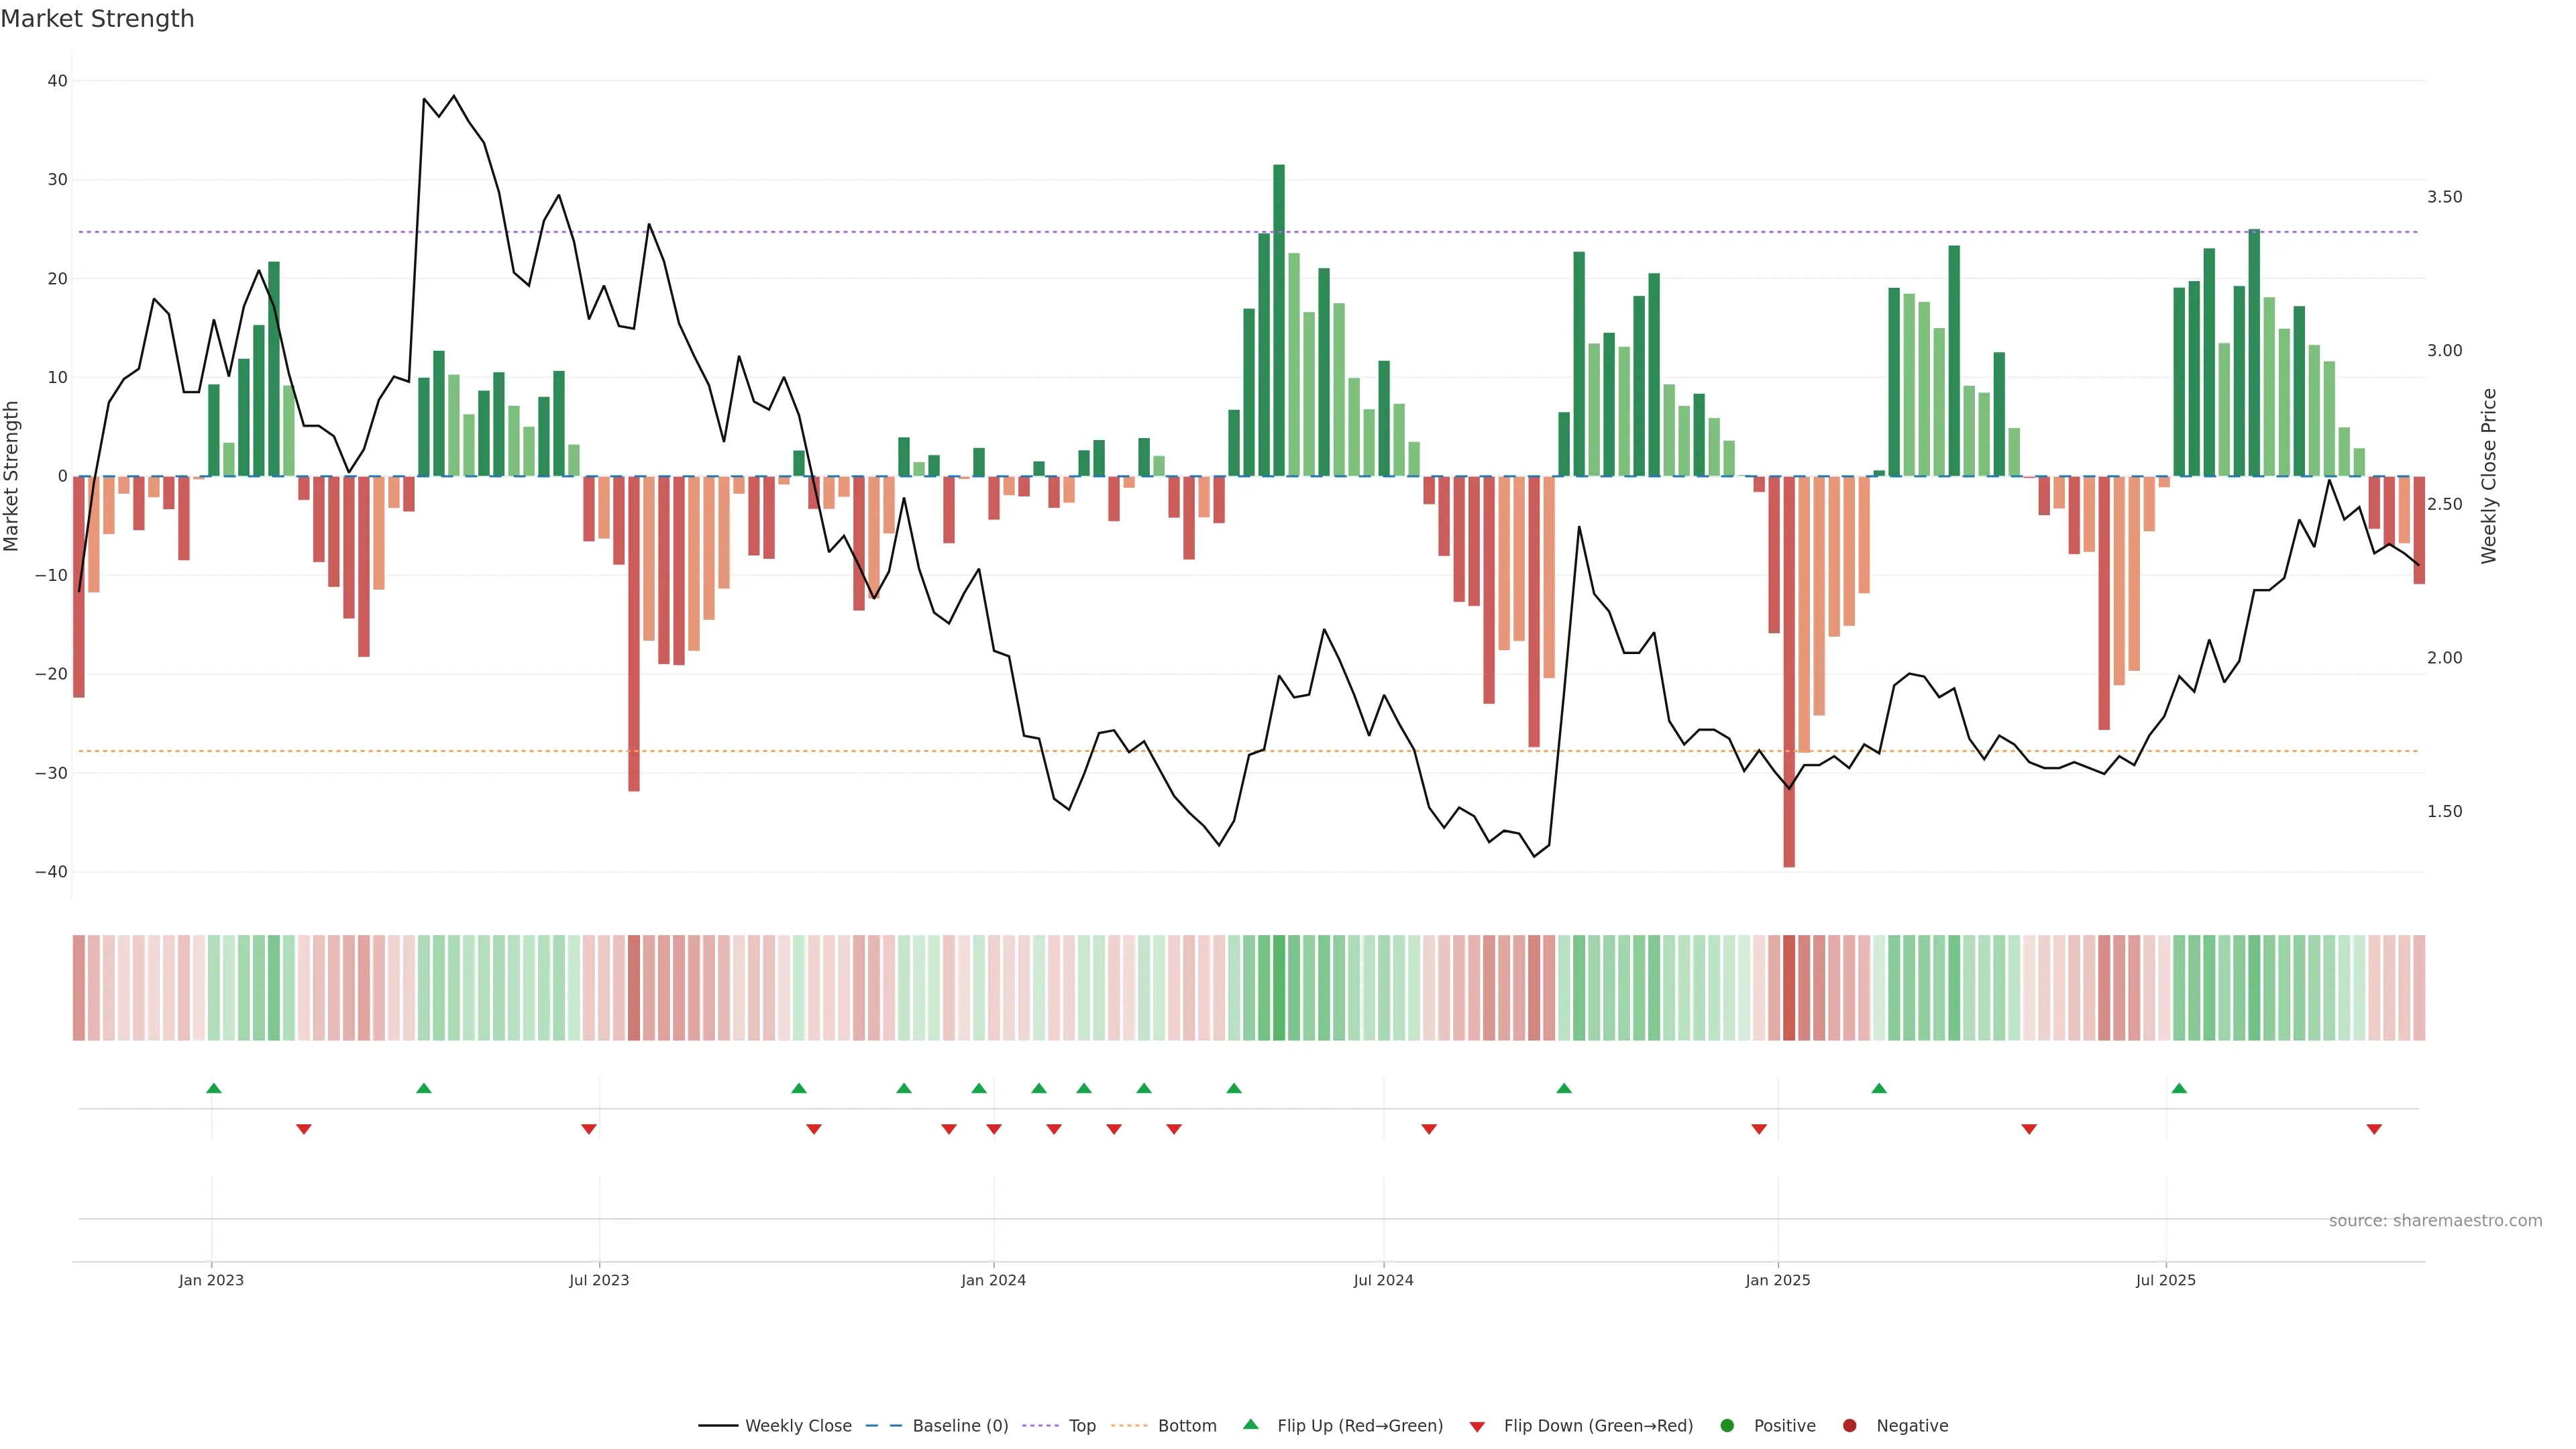Toggle the Weekly Close series label
Viewport: 2576px width, 1449px height.
click(798, 1426)
